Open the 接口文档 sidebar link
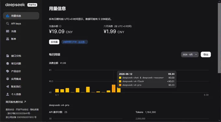221x122 pixels. [21, 56]
